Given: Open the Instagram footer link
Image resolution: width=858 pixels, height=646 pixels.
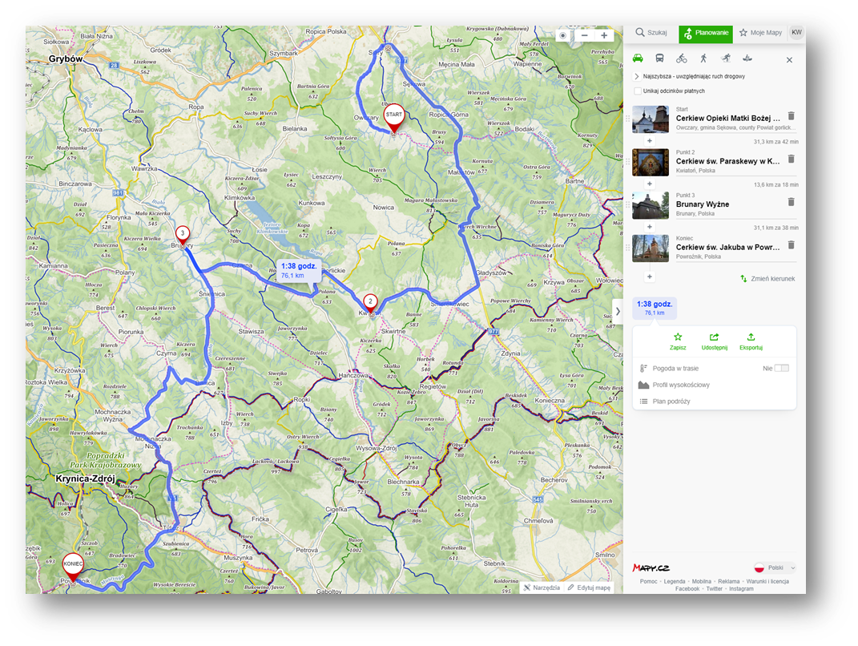Looking at the screenshot, I should coord(741,589).
